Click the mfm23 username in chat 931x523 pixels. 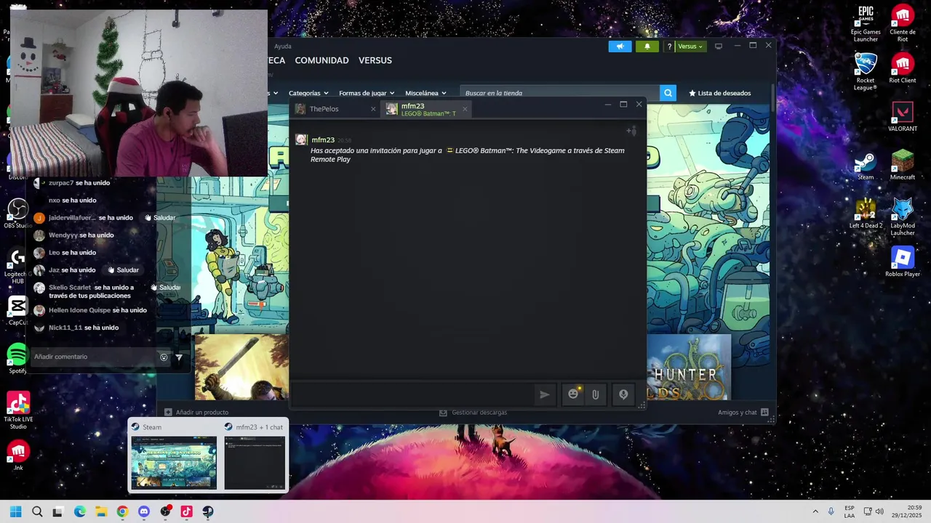coord(323,140)
